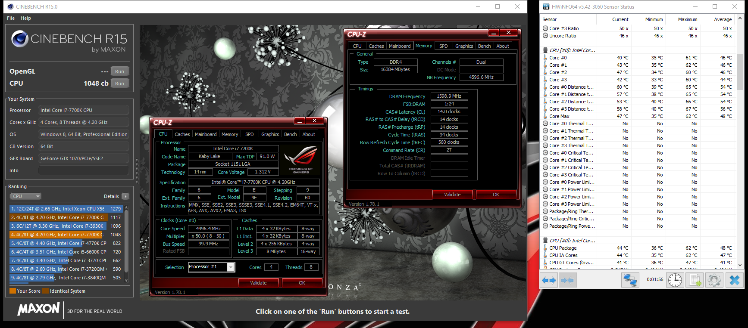The image size is (748, 328).
Task: Click the Core Voltage value '1.312 V'
Action: click(x=263, y=172)
